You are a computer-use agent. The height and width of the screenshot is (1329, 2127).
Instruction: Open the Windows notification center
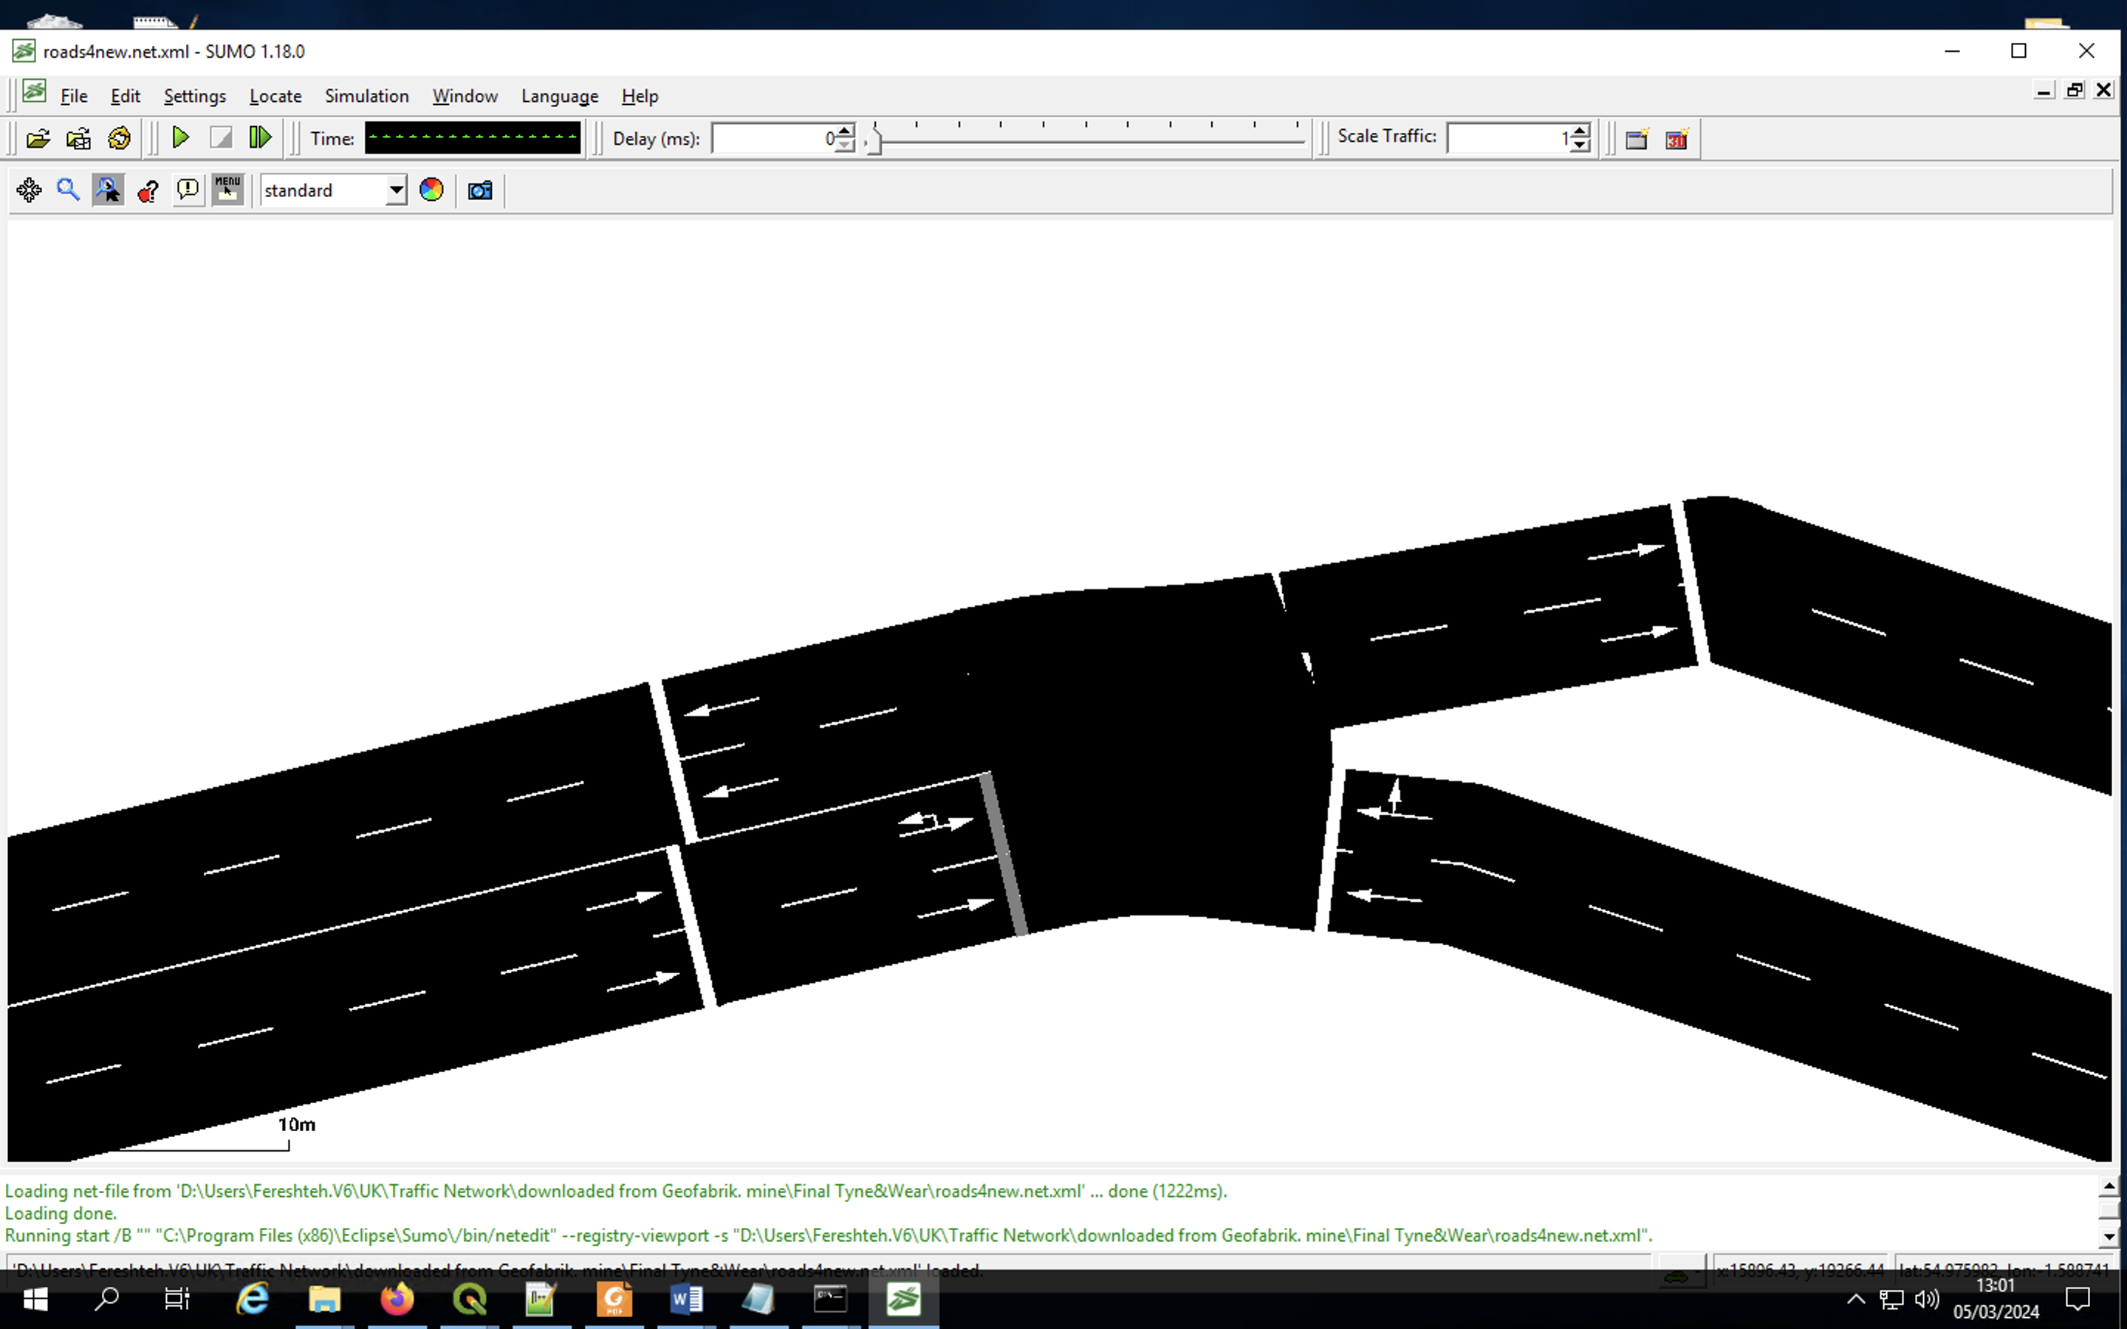pos(2079,1299)
